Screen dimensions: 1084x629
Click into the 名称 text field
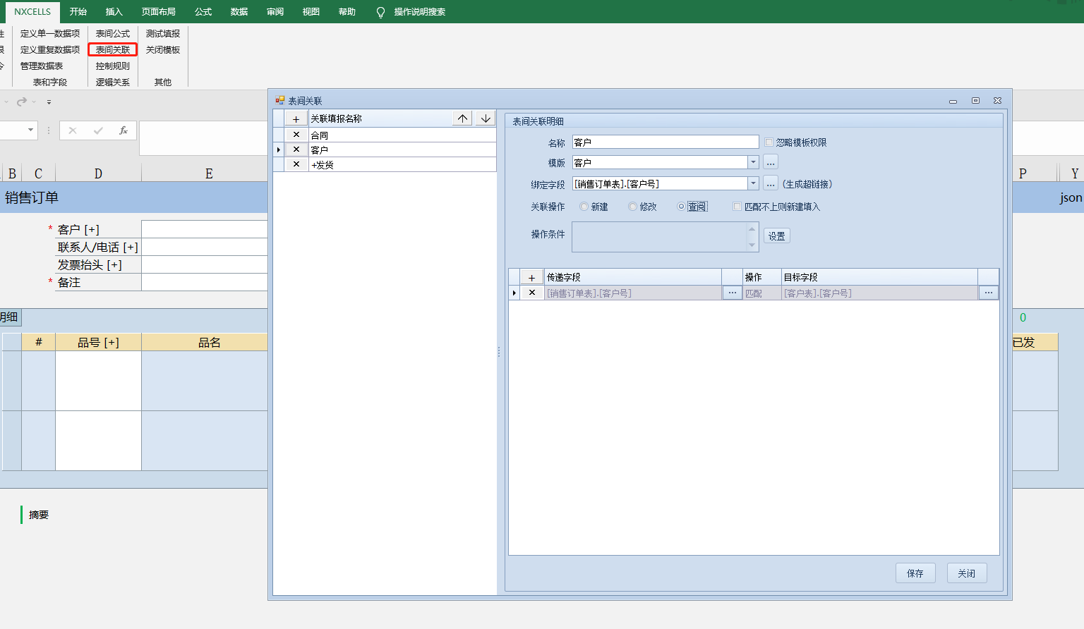[x=665, y=142]
